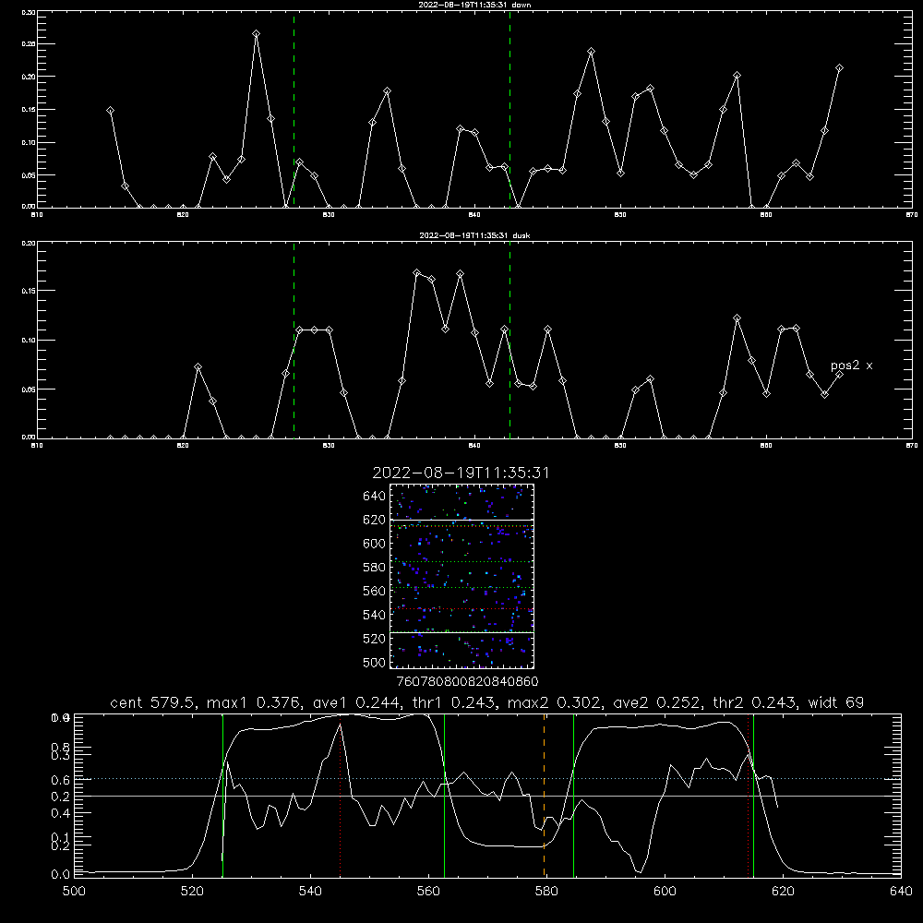Click the 640 y-axis label of pixel image
The width and height of the screenshot is (923, 923).
pyautogui.click(x=375, y=497)
